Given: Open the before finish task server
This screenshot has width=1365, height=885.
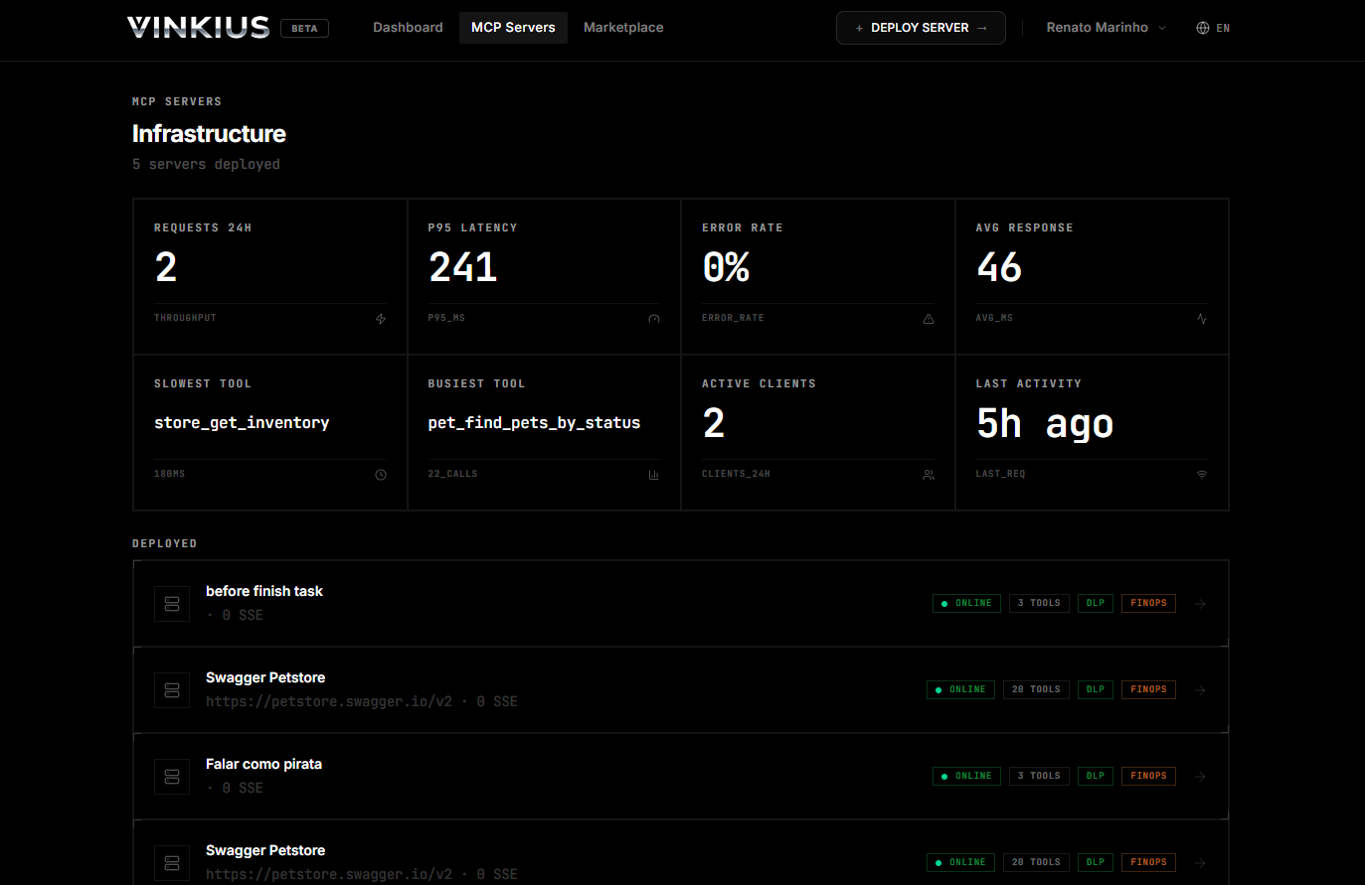Looking at the screenshot, I should [680, 604].
